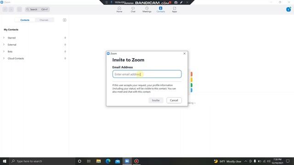This screenshot has height=165, width=294.
Task: Show hidden system tray icons
Action: (246, 161)
